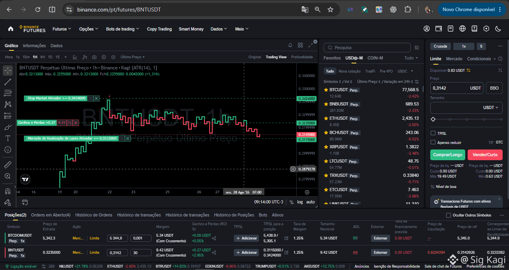Click Estornar for the BTCDOMUSDT position

[x=381, y=238]
